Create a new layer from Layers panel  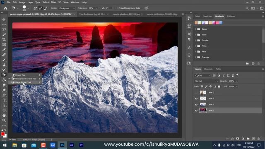(x=253, y=139)
